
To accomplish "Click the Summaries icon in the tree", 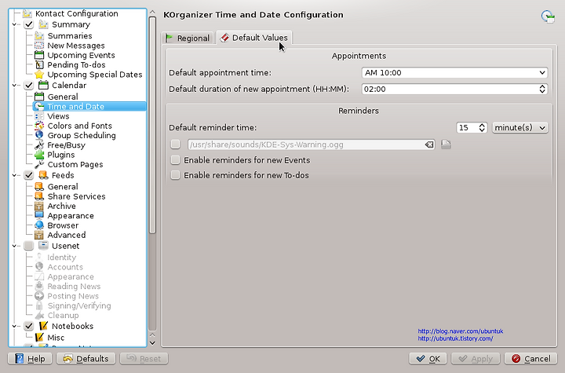I will (x=39, y=35).
